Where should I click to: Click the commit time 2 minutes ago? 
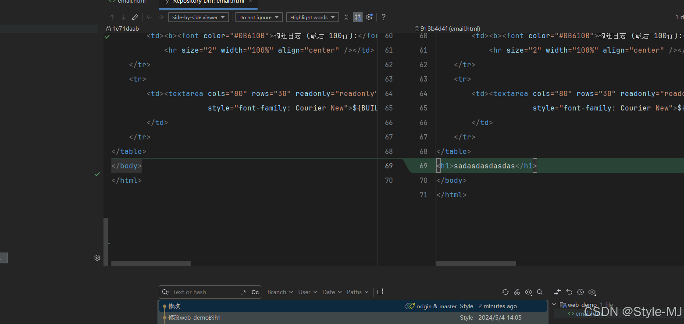(x=498, y=306)
